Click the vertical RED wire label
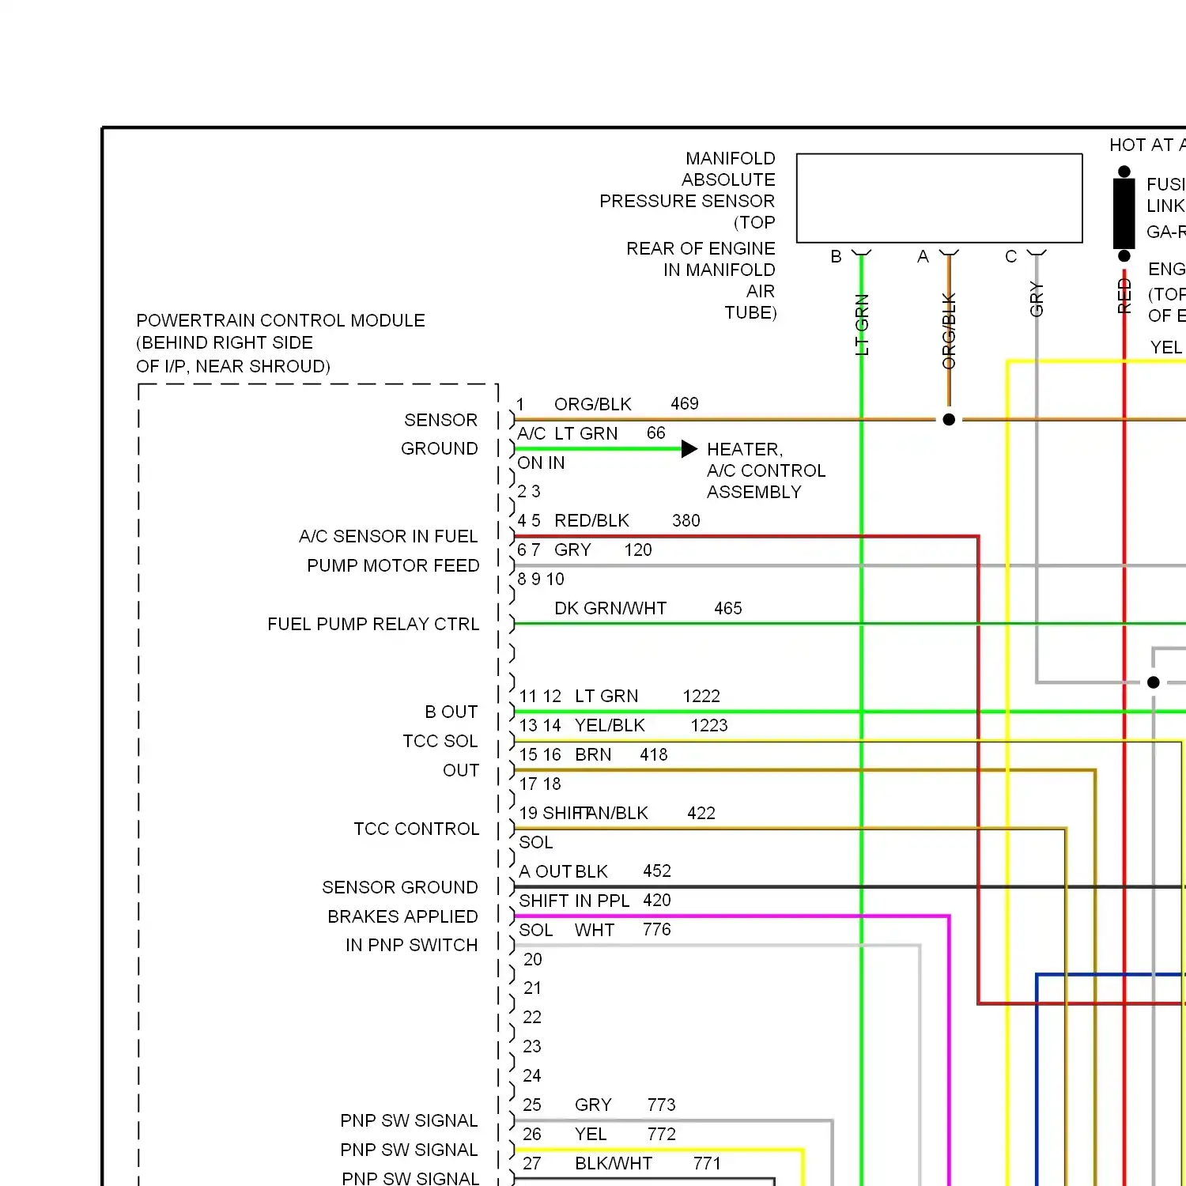1186x1186 pixels. pos(1124,296)
